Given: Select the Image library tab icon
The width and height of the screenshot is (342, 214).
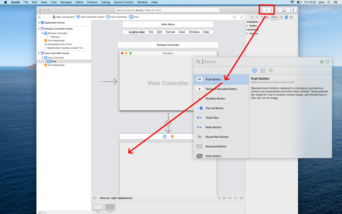Looking at the screenshot, I should tap(263, 71).
